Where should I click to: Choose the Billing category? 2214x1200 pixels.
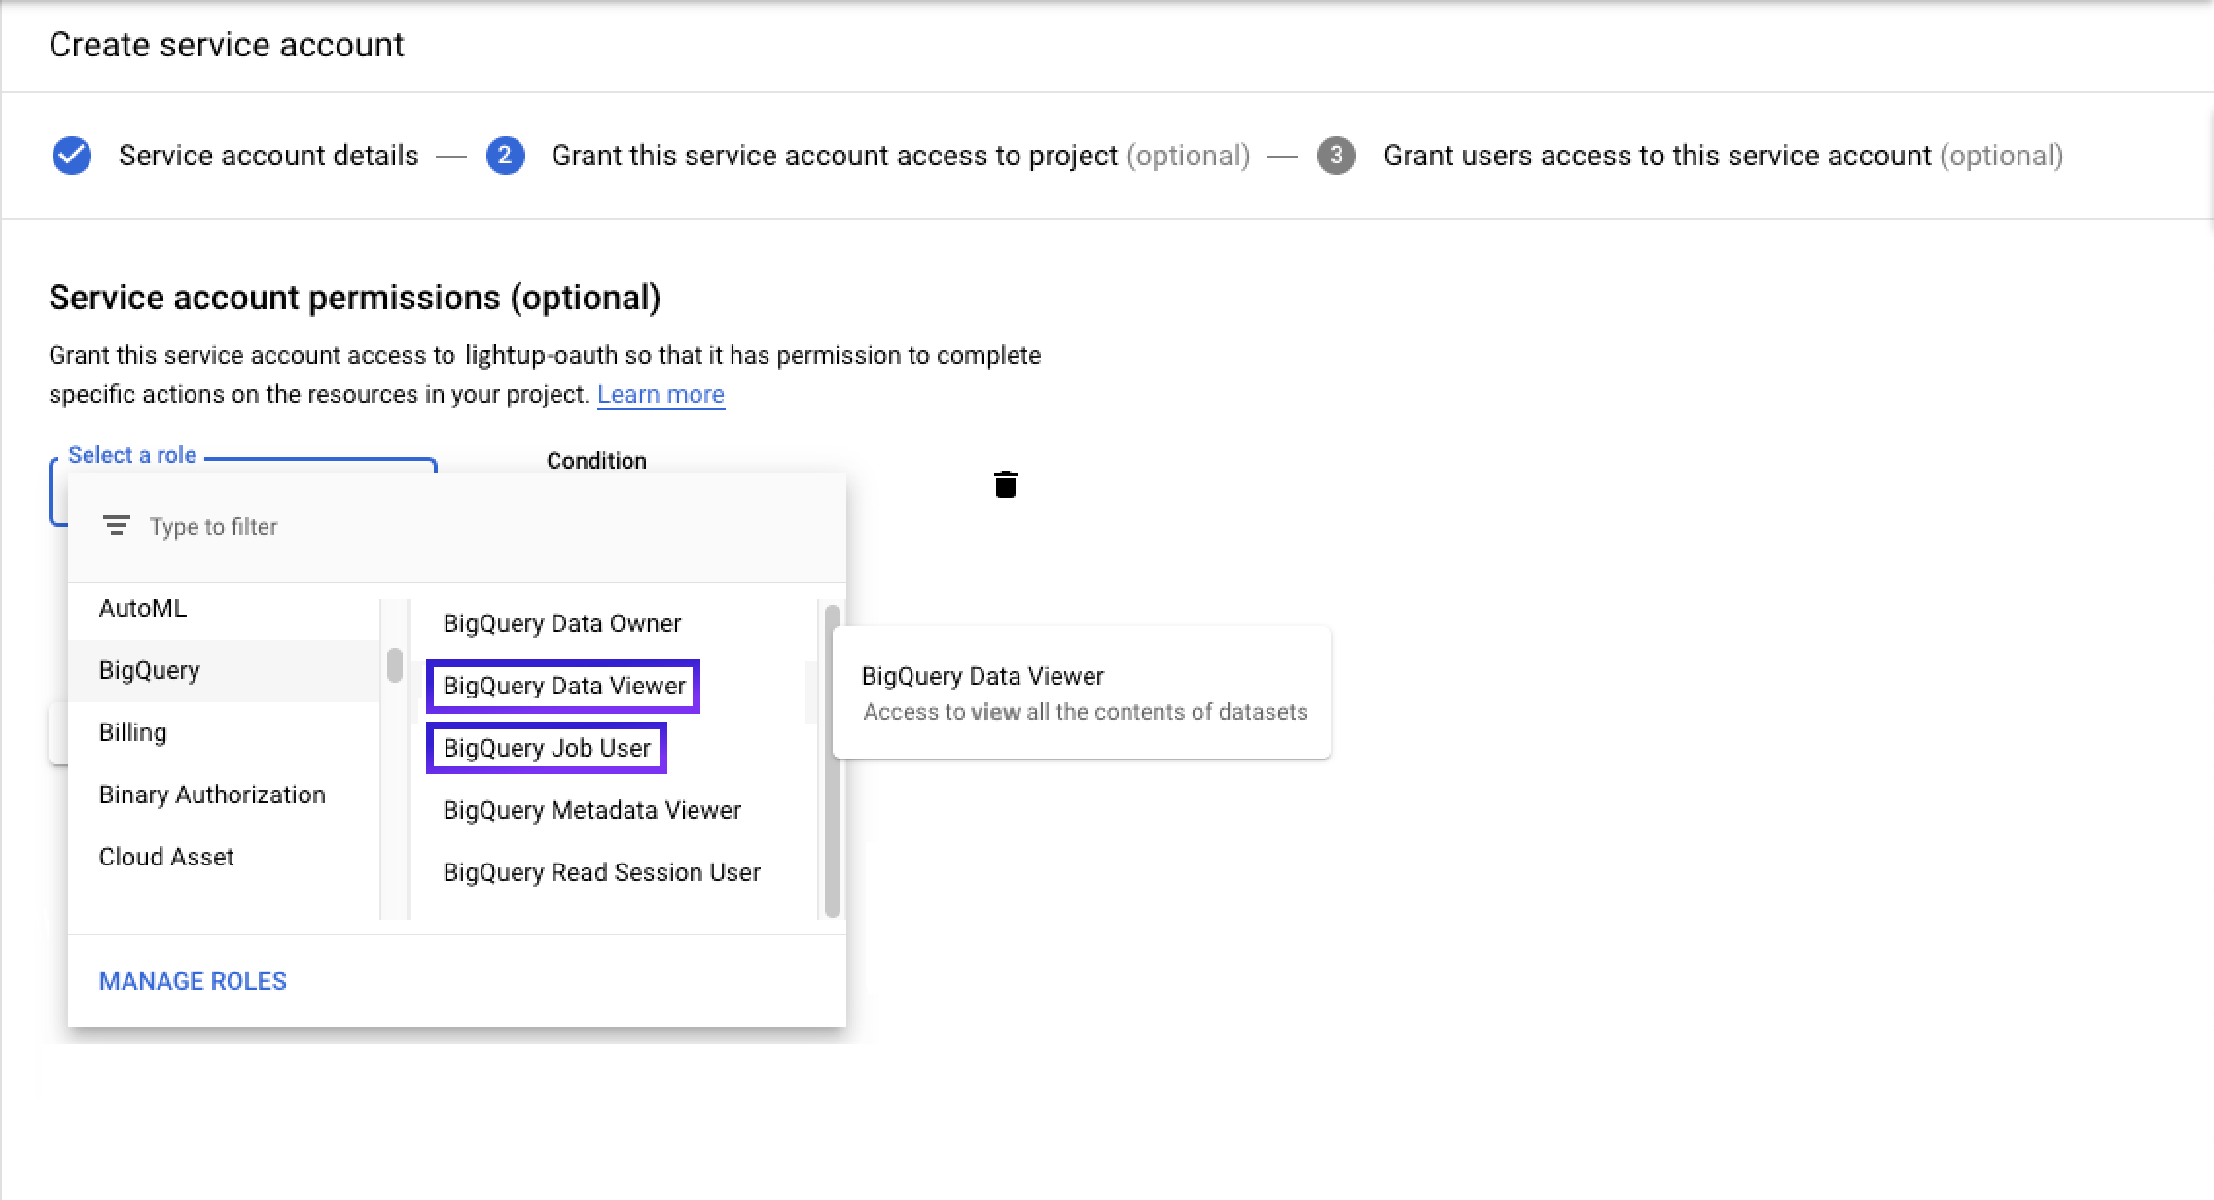(x=133, y=732)
